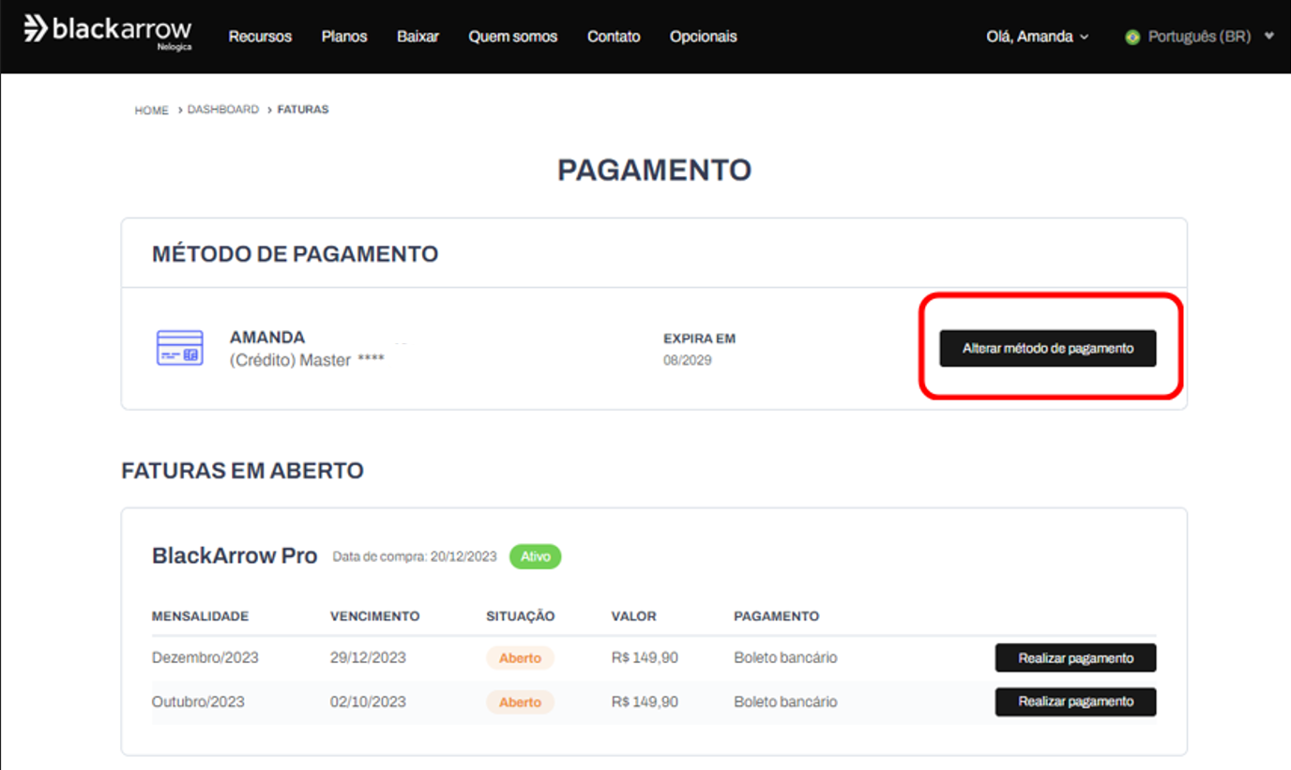Click Realizar pagamento for Dezembro/2023

1075,658
